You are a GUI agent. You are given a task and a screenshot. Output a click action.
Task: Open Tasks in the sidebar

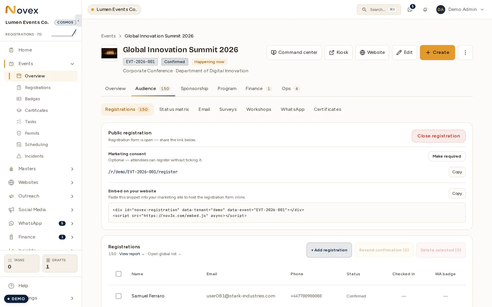click(x=30, y=122)
